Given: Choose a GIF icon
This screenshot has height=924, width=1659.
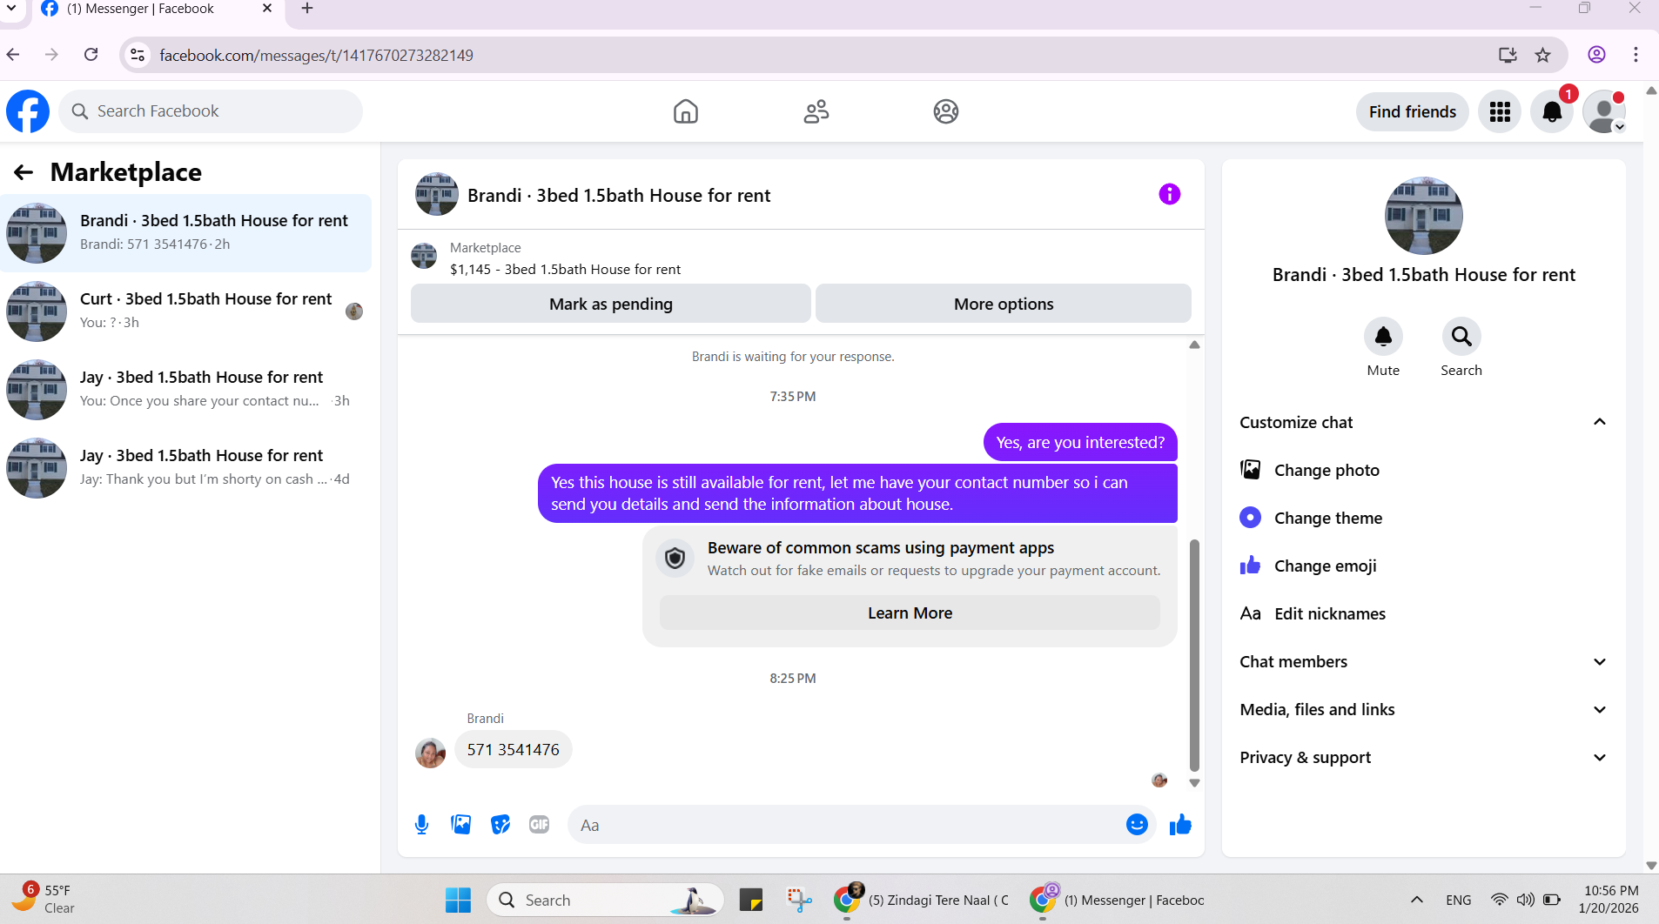Looking at the screenshot, I should pyautogui.click(x=540, y=825).
